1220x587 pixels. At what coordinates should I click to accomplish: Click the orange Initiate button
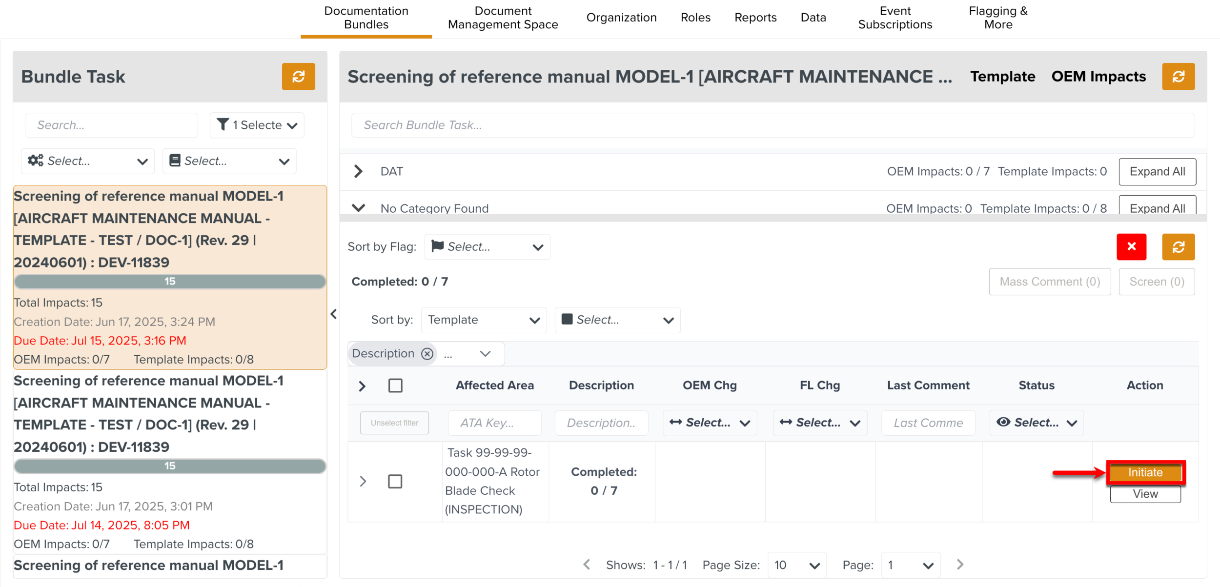tap(1145, 472)
